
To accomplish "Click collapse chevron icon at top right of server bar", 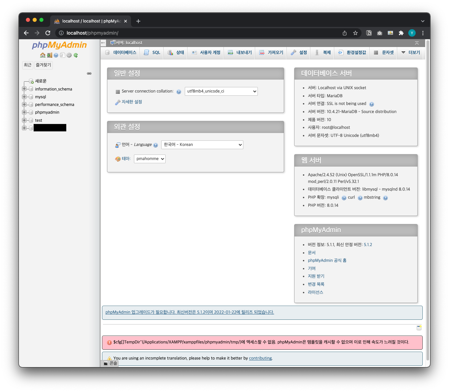I will 417,43.
